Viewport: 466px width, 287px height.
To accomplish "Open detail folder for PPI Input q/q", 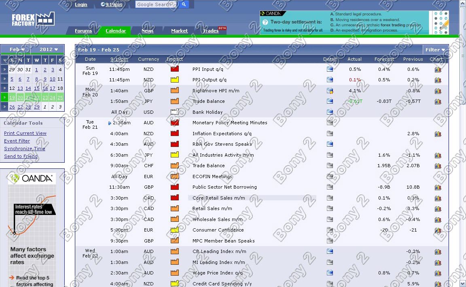I will click(x=330, y=69).
